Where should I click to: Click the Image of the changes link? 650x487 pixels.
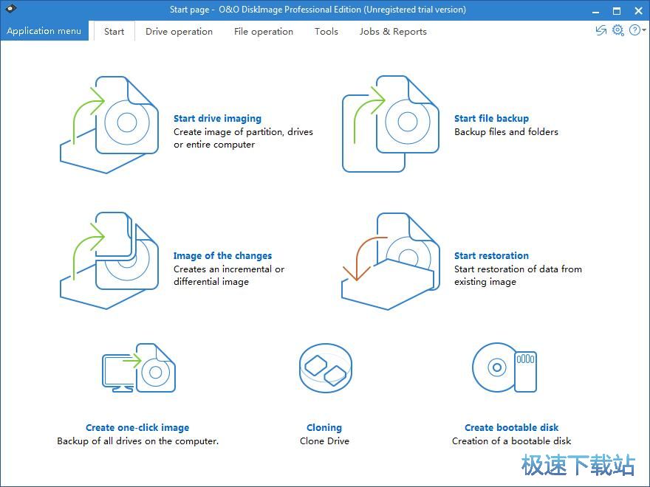[x=222, y=255]
